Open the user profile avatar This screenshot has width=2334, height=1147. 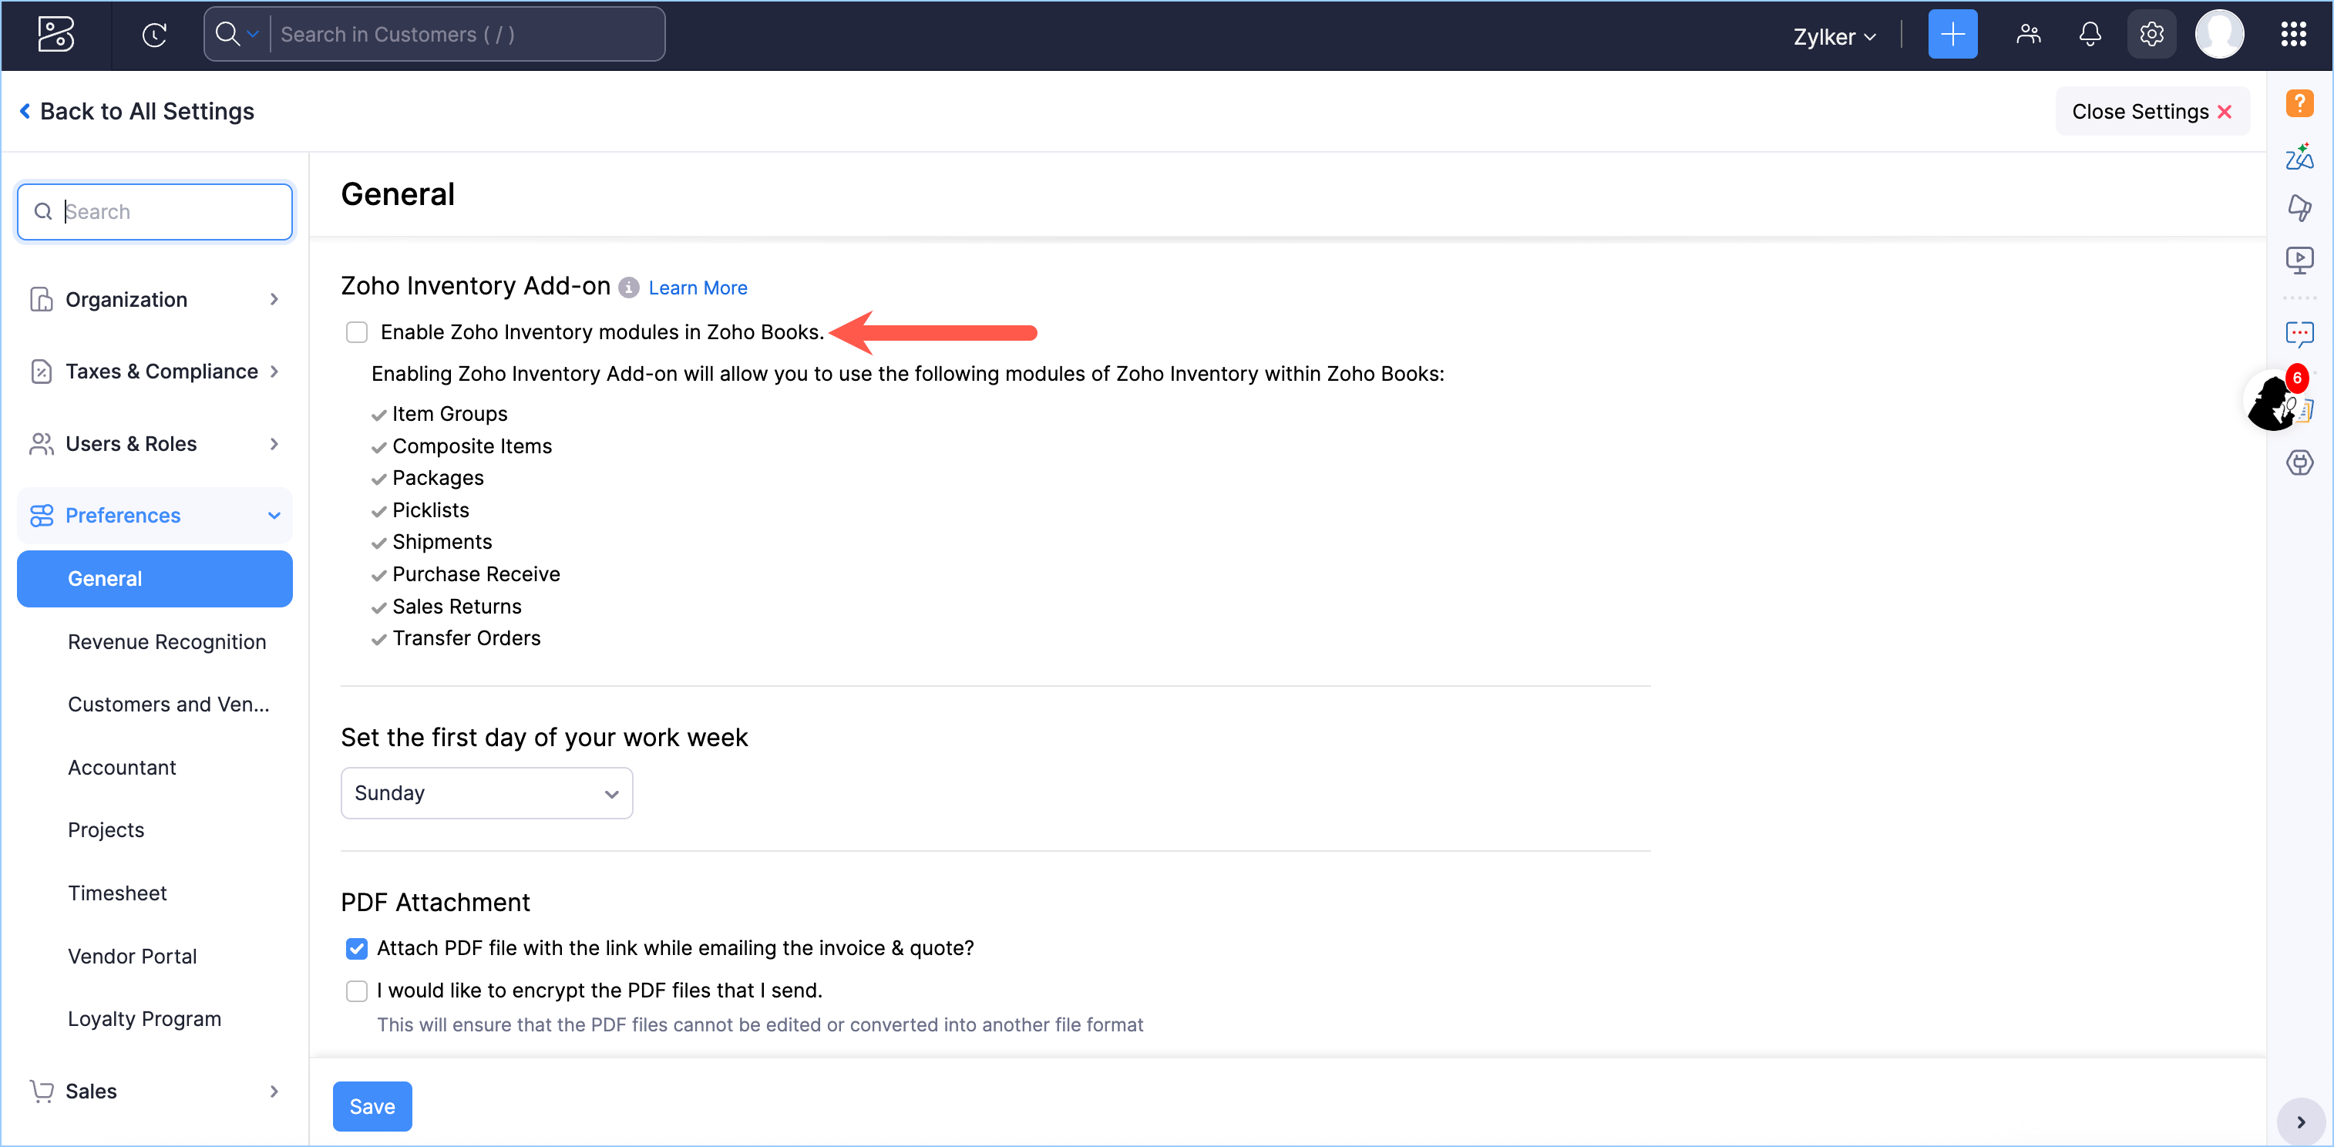pyautogui.click(x=2220, y=35)
